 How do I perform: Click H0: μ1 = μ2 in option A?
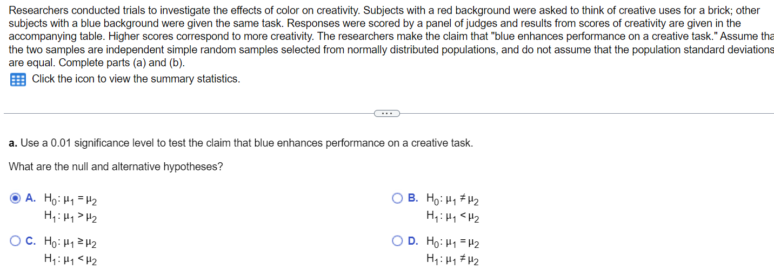click(71, 199)
